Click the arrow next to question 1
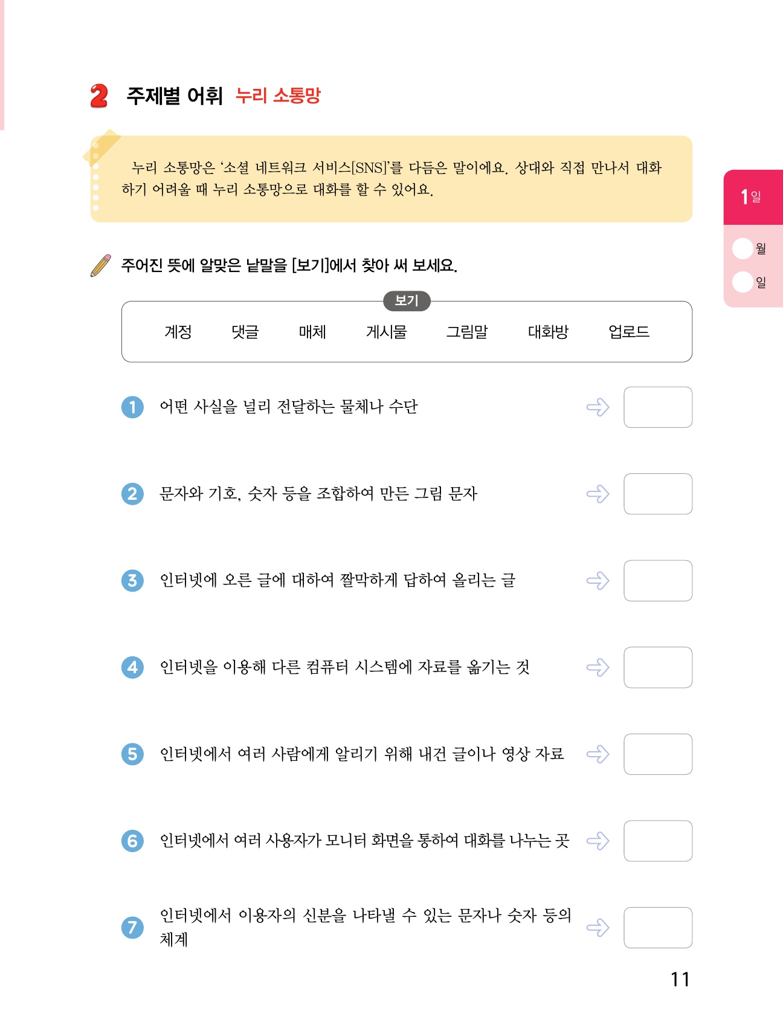The image size is (783, 1028). click(598, 407)
